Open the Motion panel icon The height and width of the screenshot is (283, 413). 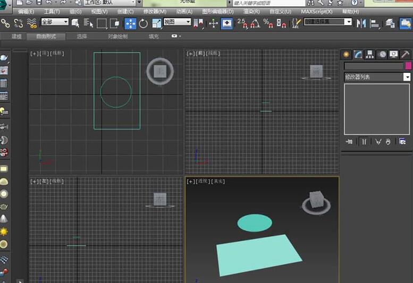(x=382, y=54)
